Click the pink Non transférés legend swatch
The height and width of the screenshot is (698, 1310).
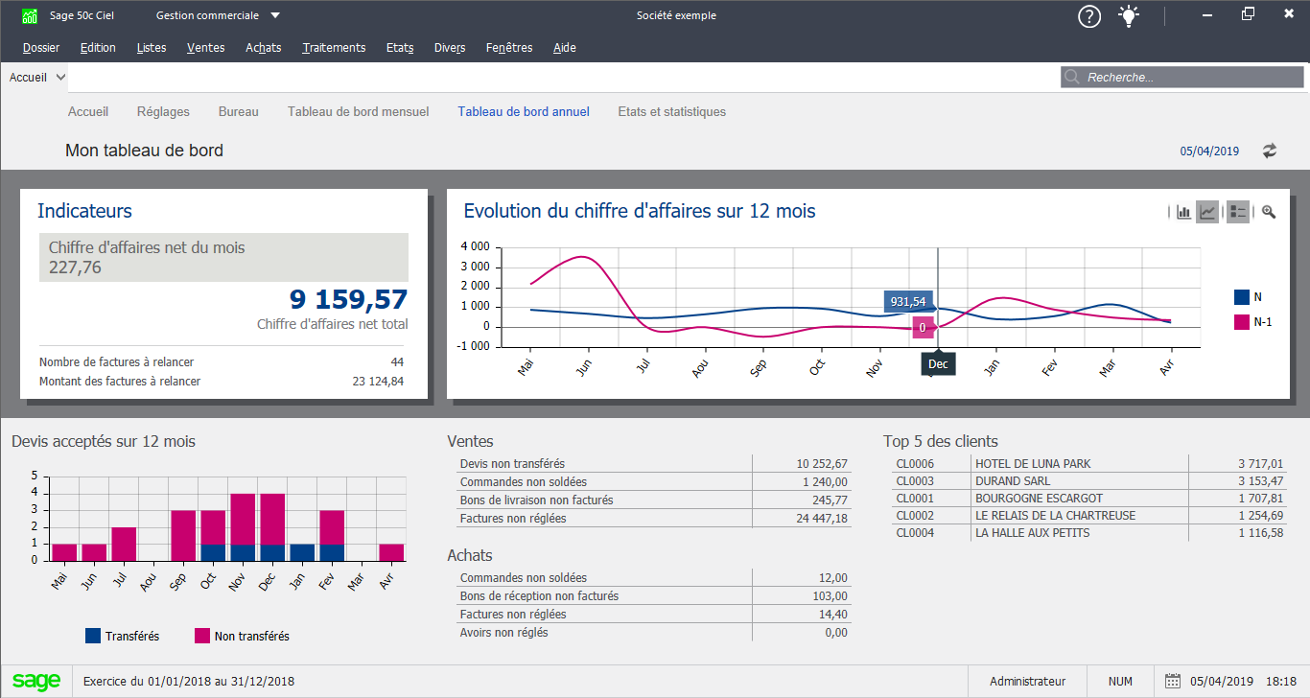tap(202, 636)
